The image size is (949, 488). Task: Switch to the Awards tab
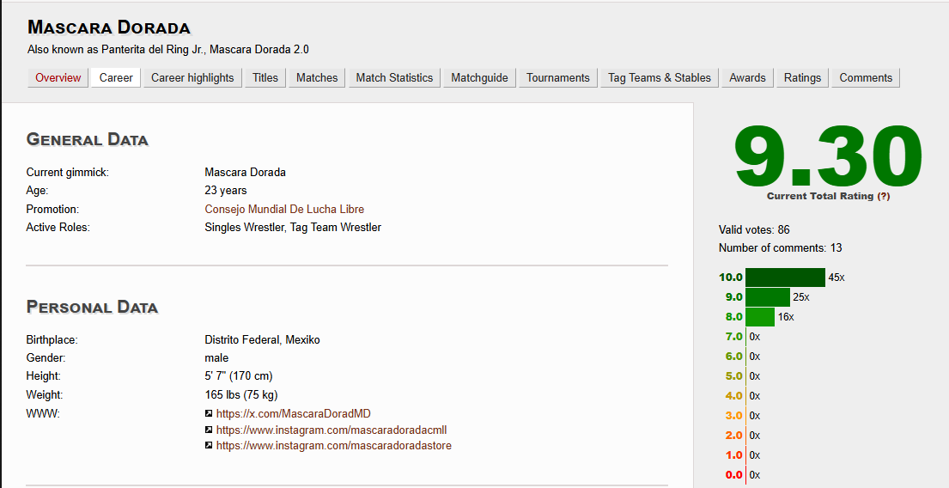coord(747,77)
